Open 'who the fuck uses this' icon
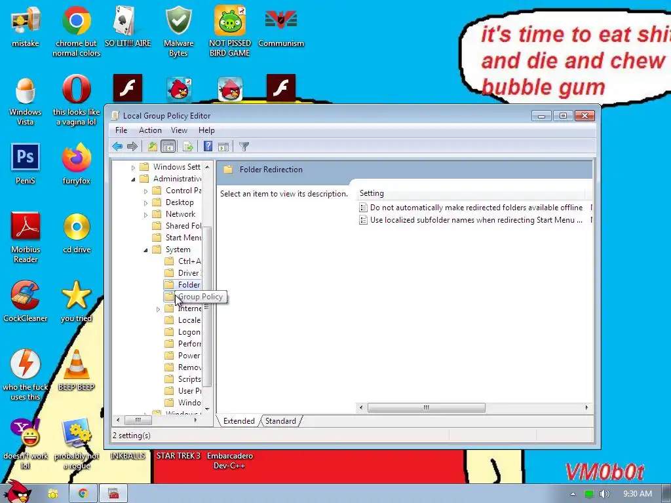The height and width of the screenshot is (503, 671). click(26, 375)
